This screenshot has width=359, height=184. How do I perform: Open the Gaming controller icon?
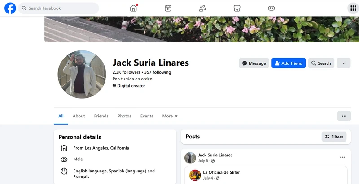click(x=271, y=8)
